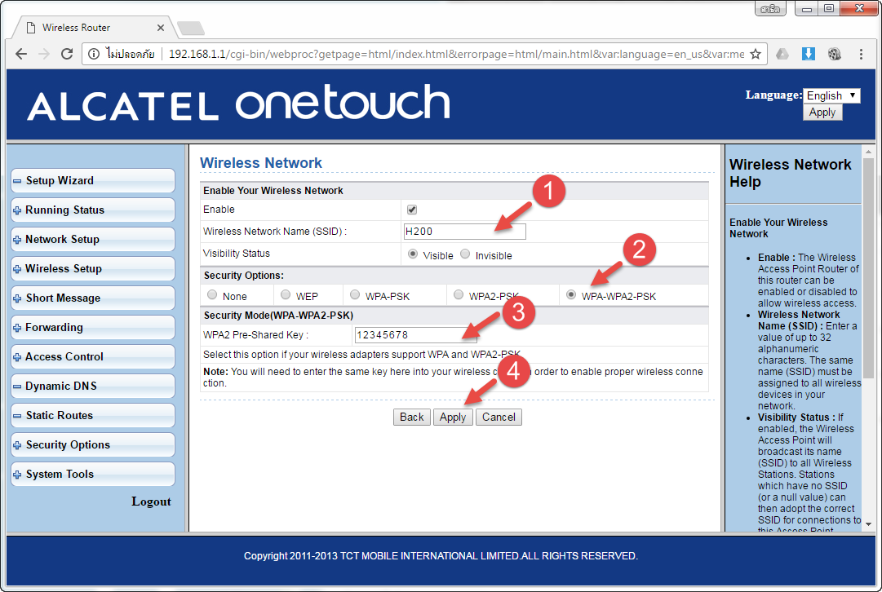Image resolution: width=882 pixels, height=592 pixels.
Task: Click Thai language button in title bar
Action: coord(770,8)
